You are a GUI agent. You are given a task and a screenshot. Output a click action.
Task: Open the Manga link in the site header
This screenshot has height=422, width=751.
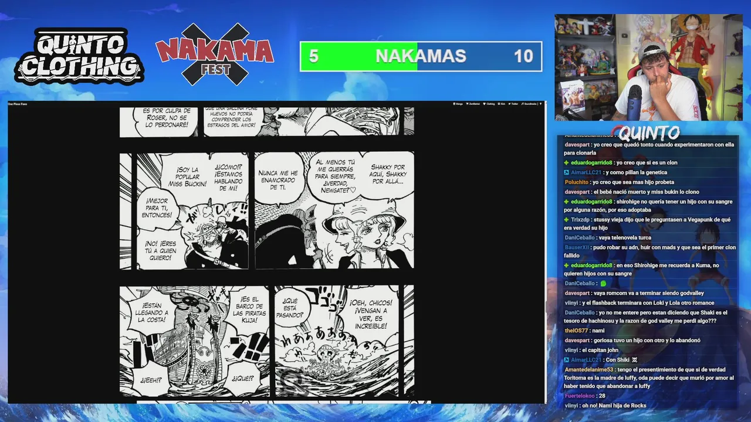coord(458,104)
